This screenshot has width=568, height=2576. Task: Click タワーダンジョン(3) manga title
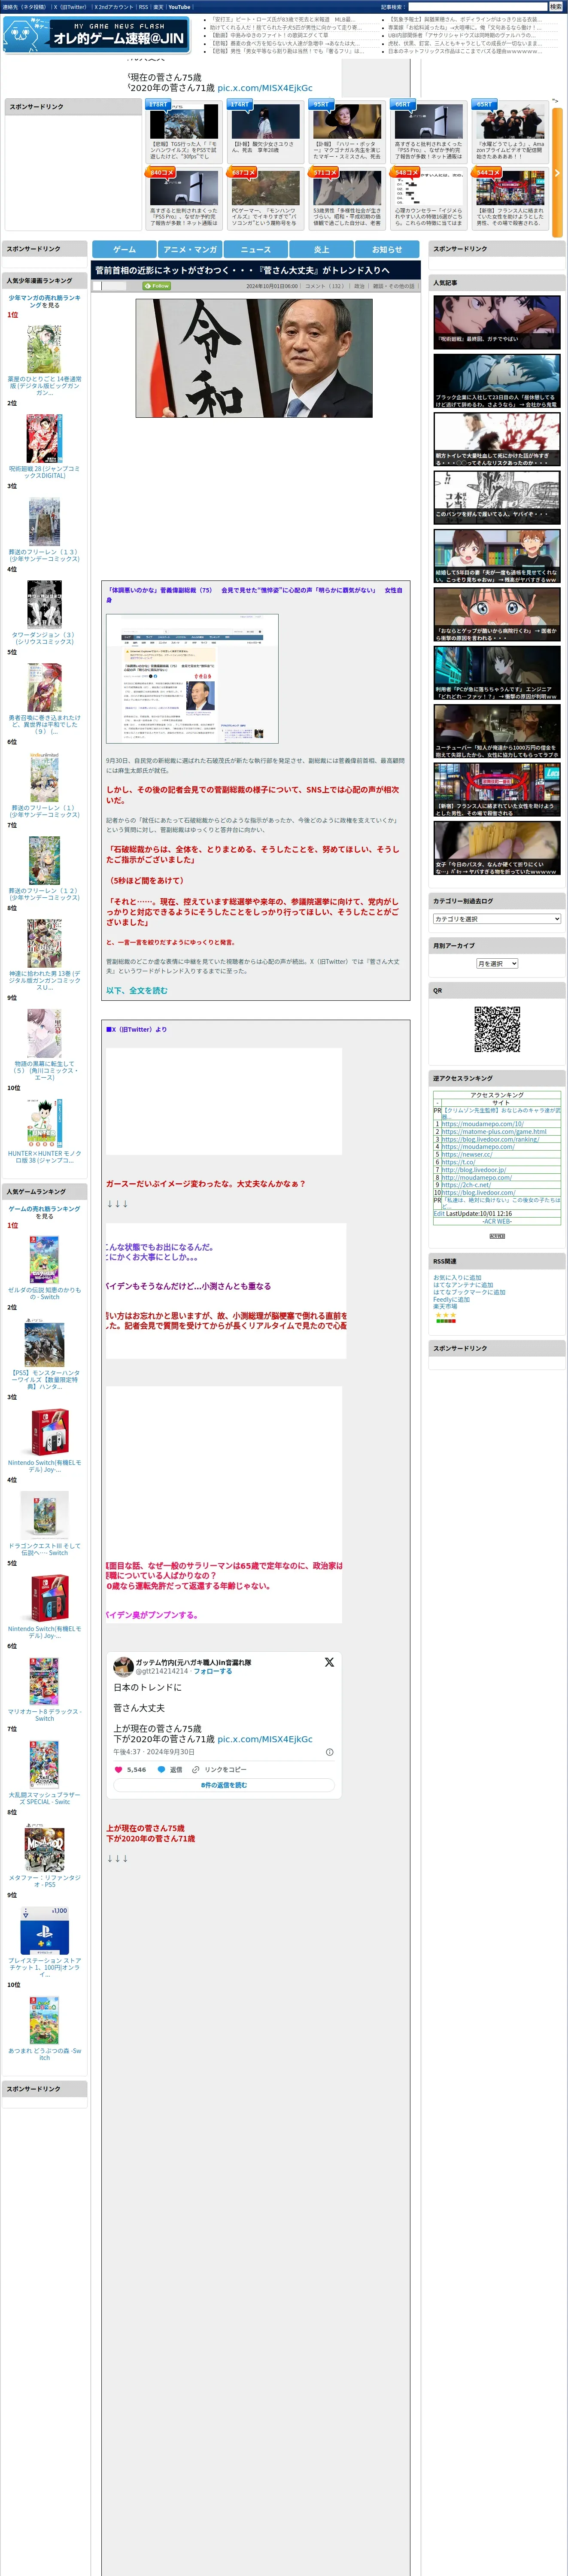[x=44, y=638]
